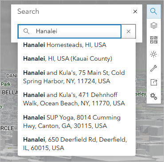This screenshot has height=162, width=164.
Task: Pick Hanalei SUP Yoga, Canton, GA
Action: 77,122
